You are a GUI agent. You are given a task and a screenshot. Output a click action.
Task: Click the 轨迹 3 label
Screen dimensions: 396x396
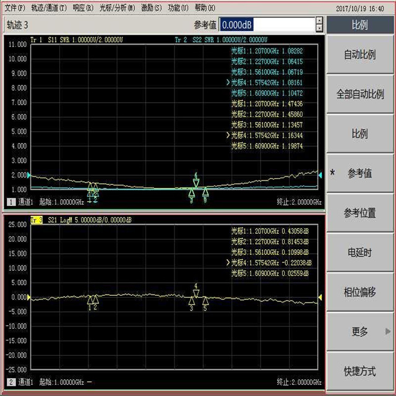click(x=17, y=25)
